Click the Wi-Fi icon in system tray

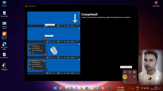(142, 88)
